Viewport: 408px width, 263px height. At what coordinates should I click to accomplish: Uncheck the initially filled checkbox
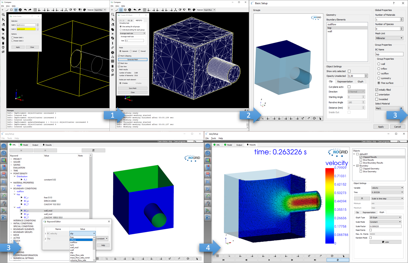click(x=377, y=90)
